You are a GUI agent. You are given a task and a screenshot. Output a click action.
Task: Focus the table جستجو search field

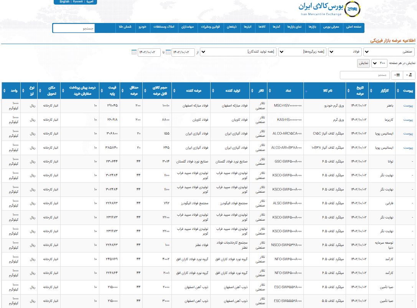point(364,75)
